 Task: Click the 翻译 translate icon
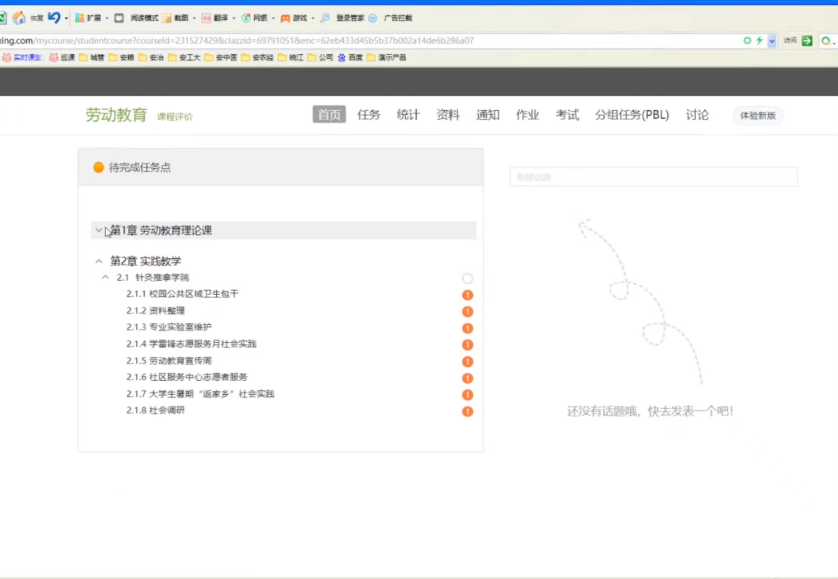coord(206,18)
